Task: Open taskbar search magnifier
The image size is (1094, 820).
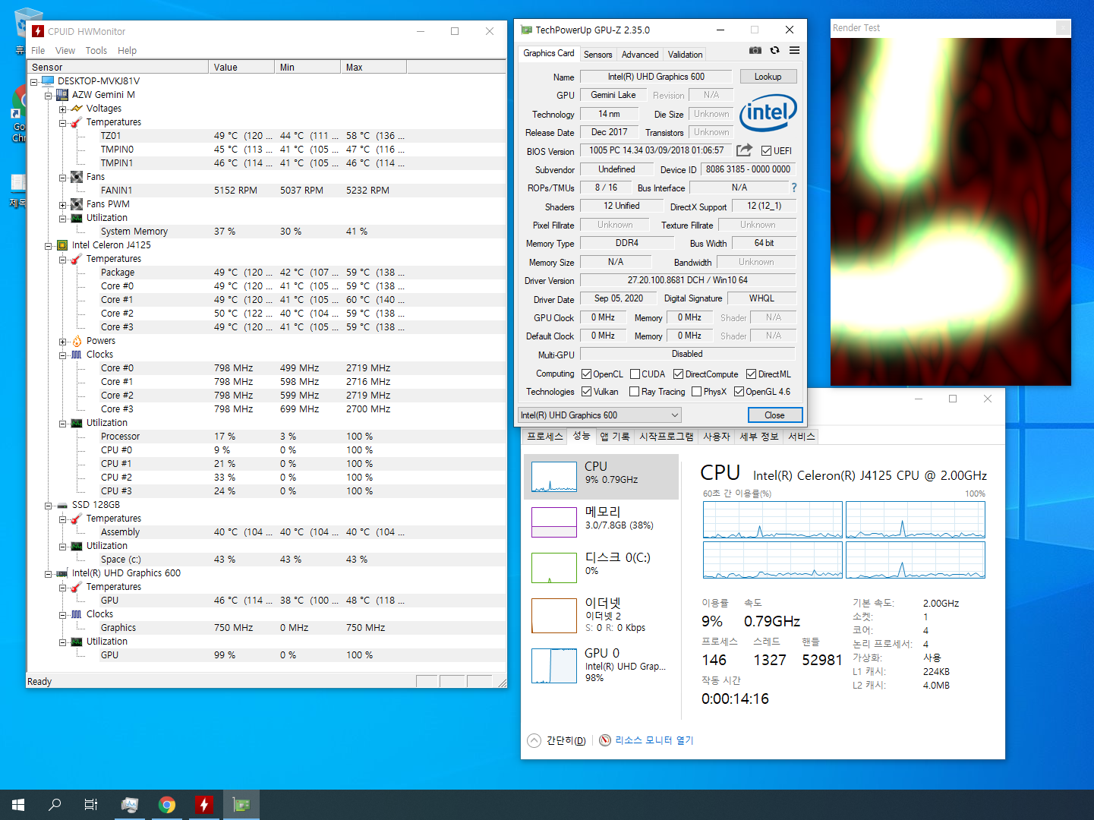Action: 55,805
